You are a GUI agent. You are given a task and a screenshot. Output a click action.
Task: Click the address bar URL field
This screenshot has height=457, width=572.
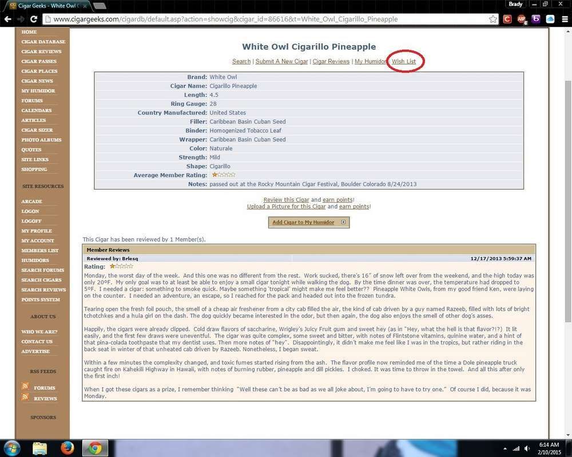click(270, 19)
